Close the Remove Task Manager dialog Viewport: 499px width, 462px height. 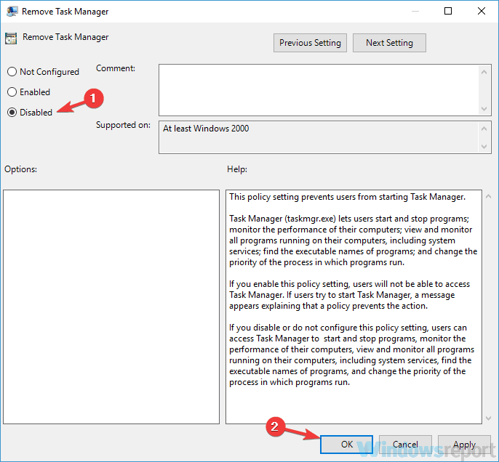pyautogui.click(x=482, y=11)
